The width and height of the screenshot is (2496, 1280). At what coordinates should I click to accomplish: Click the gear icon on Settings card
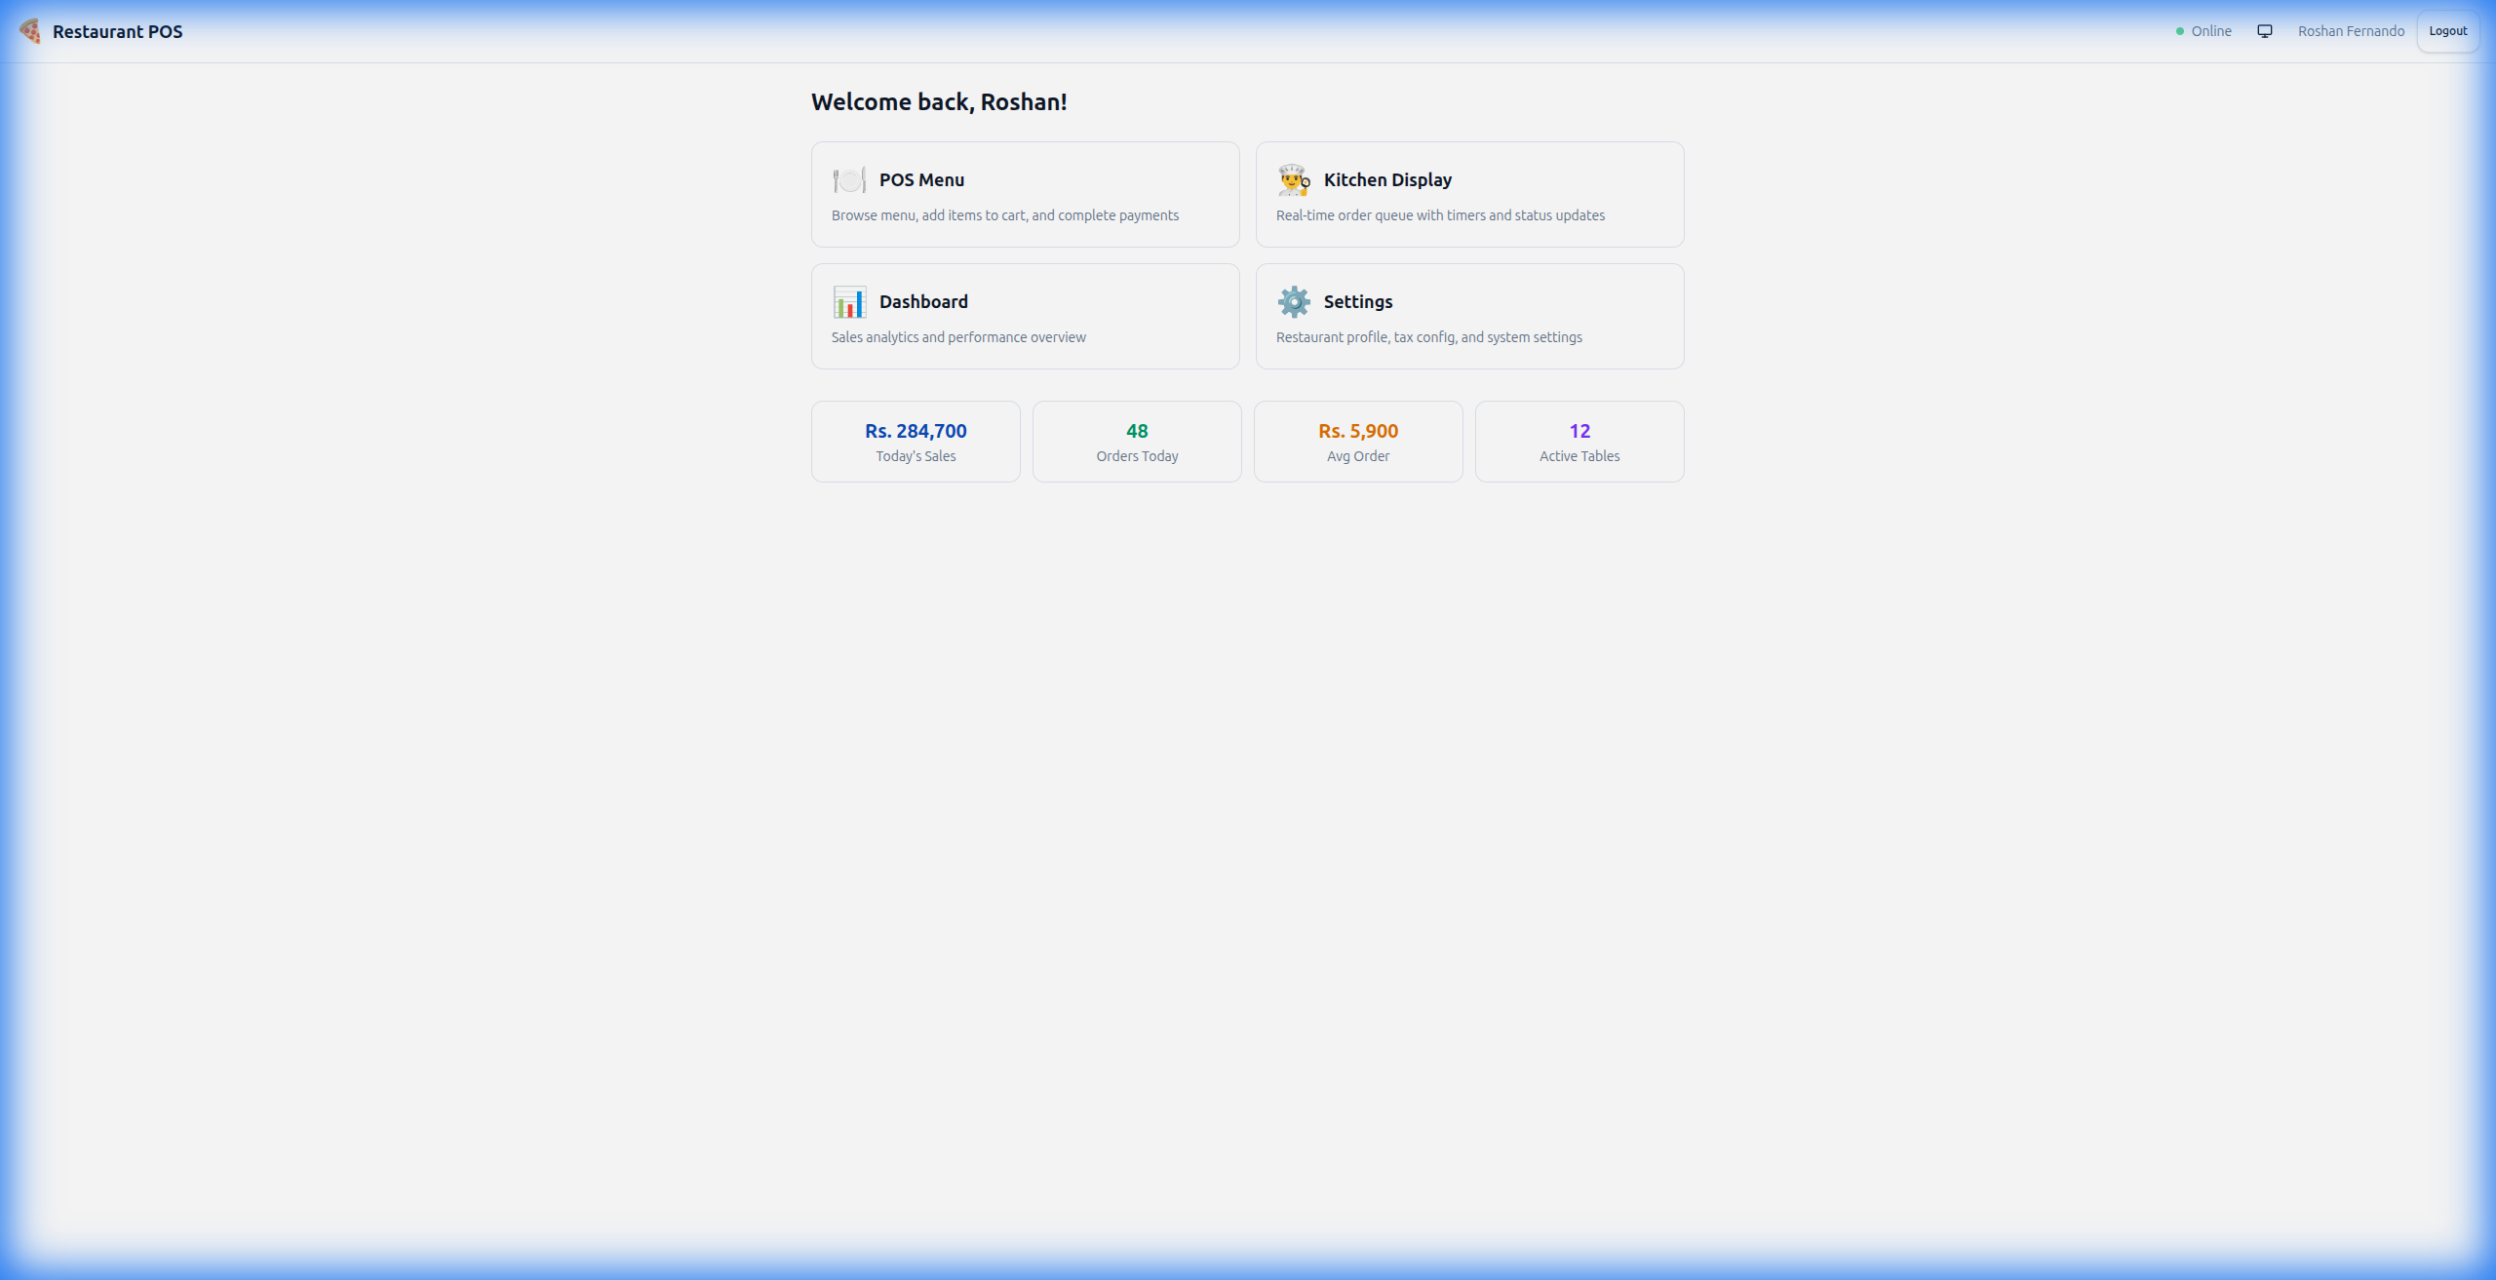click(1292, 301)
